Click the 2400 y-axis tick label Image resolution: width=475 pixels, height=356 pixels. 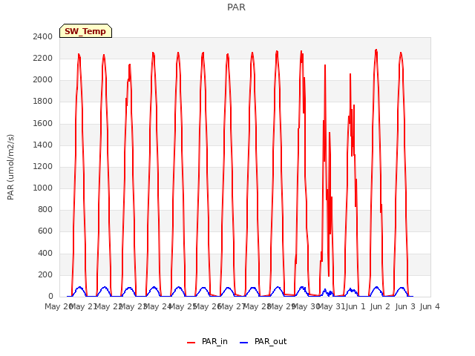(43, 36)
